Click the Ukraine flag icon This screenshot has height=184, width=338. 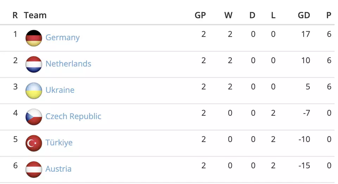[34, 90]
